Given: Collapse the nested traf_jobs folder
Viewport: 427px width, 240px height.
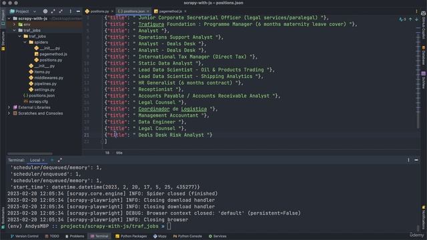Looking at the screenshot, I should point(20,36).
